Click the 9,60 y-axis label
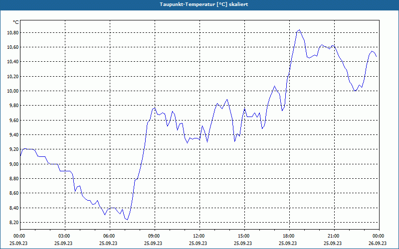Screen dimensions: 399x249 pos(14,120)
